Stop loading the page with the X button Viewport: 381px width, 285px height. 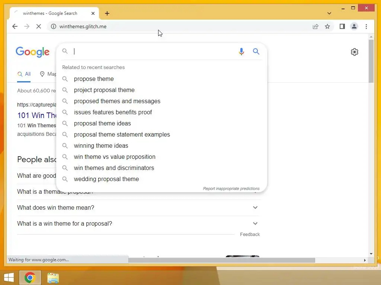pyautogui.click(x=39, y=26)
